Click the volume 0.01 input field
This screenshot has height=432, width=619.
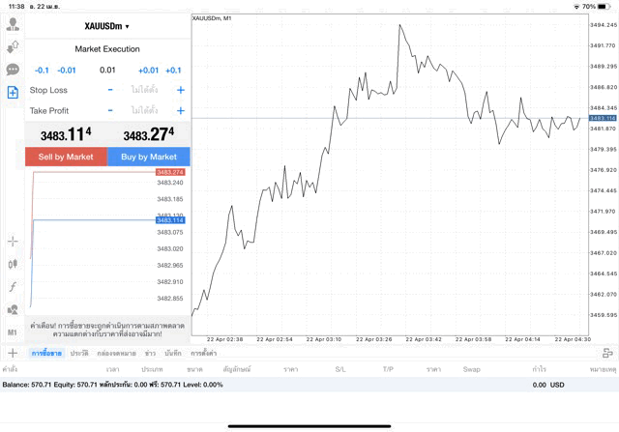point(107,71)
